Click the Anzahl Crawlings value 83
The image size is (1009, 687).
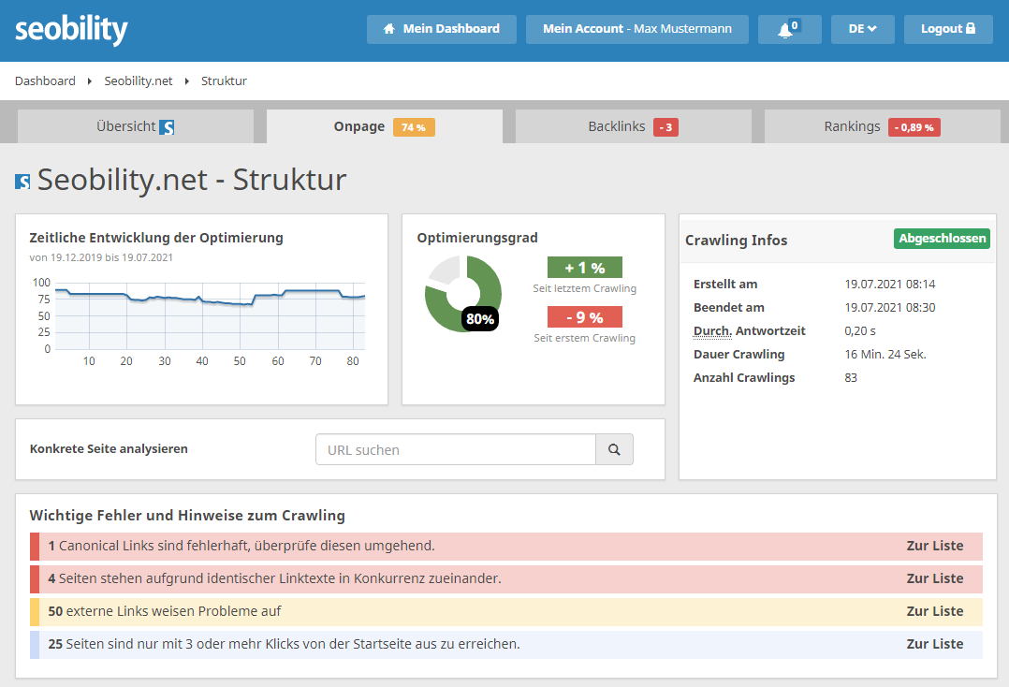coord(852,377)
